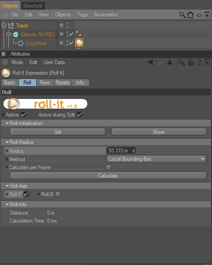Open the Method dropdown Local Bounding-Box
This screenshot has width=212, height=265.
click(x=156, y=159)
